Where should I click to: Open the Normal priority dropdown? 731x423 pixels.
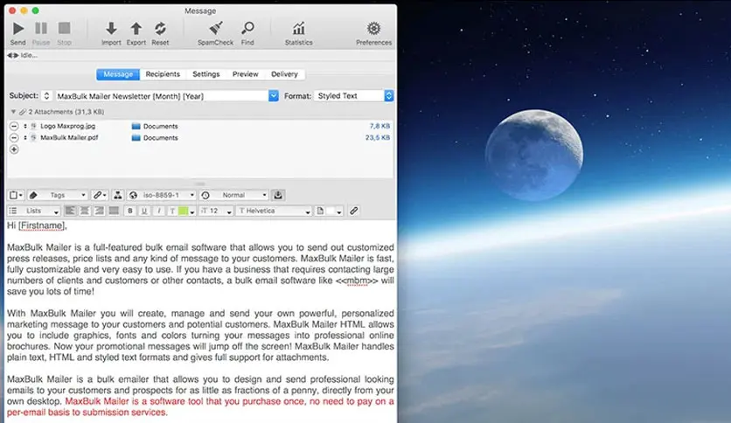[x=234, y=195]
